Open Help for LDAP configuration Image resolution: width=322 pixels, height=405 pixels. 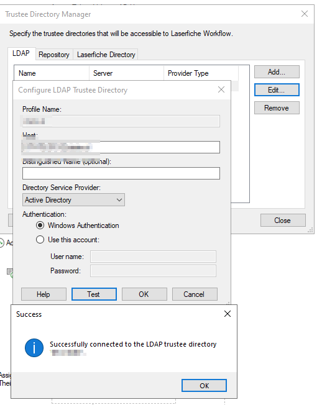[44, 294]
